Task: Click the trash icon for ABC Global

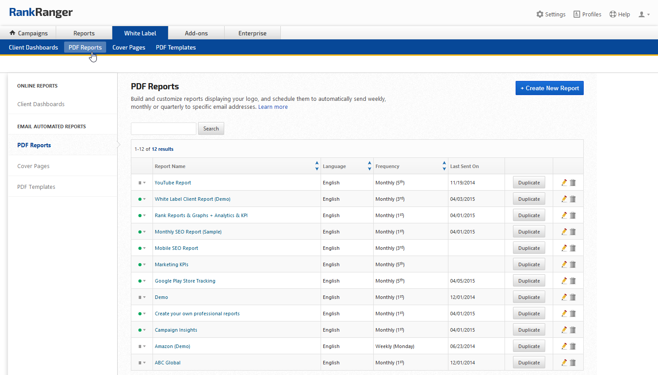Action: [x=573, y=363]
